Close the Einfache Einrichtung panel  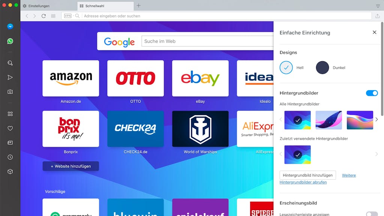coord(374,32)
